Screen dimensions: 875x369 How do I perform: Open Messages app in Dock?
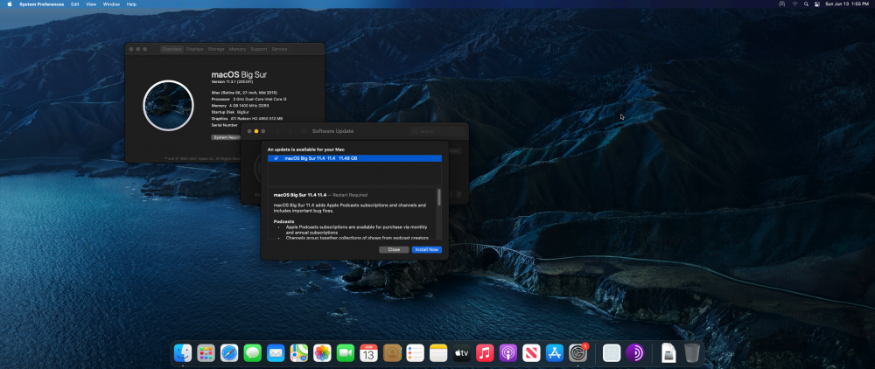point(253,353)
